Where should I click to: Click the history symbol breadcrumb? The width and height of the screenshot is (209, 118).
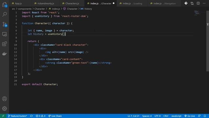click(86, 9)
